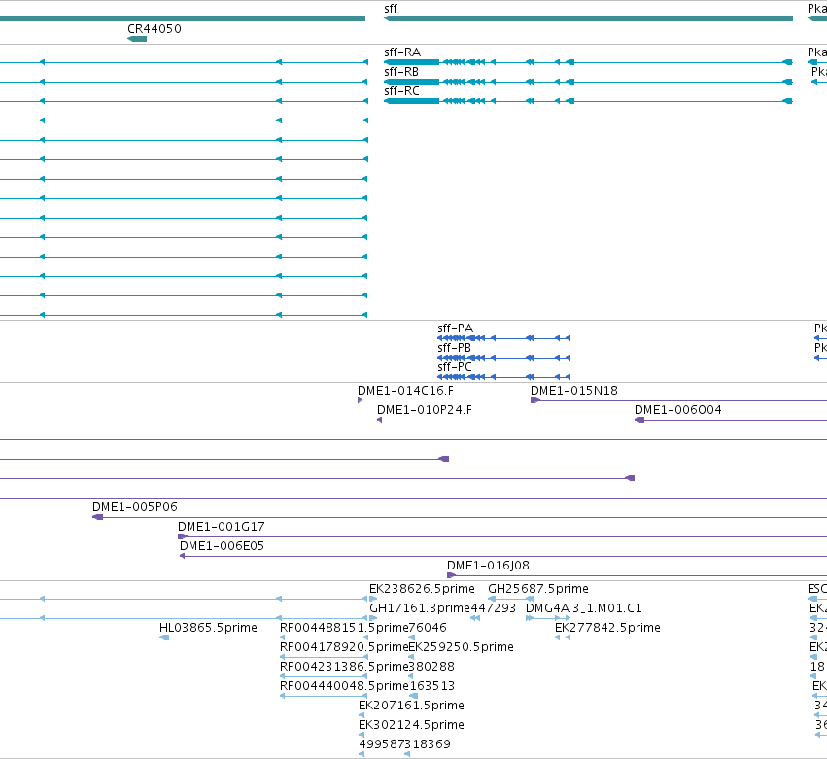Open the EK207161.5prime EST label

[x=411, y=706]
